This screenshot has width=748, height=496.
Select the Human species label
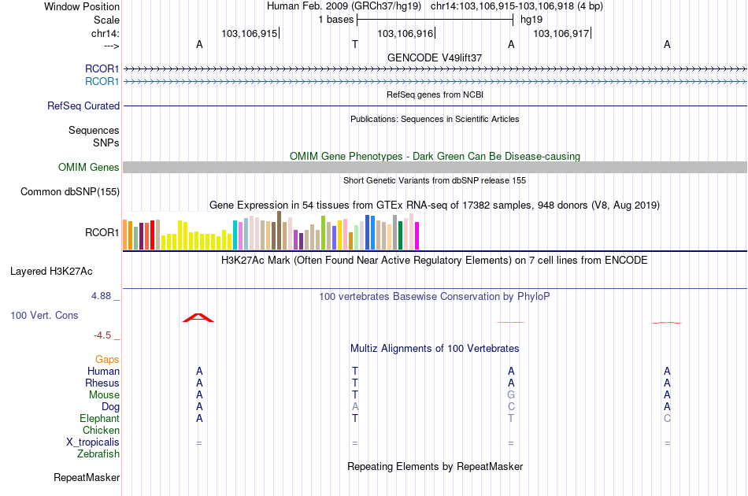(x=103, y=371)
